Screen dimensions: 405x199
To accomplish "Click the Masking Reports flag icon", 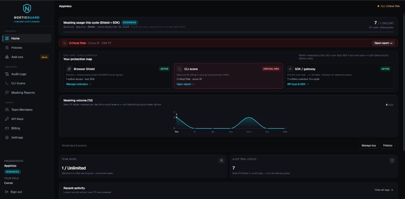I will tap(7, 93).
